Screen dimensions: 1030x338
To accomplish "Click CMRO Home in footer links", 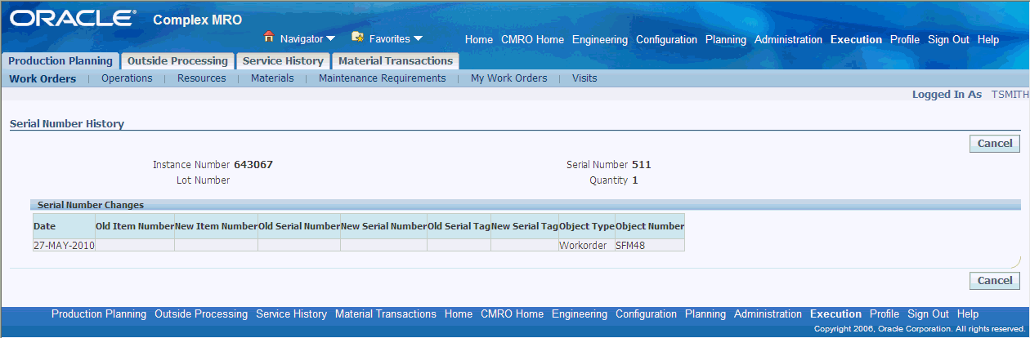I will [x=512, y=314].
